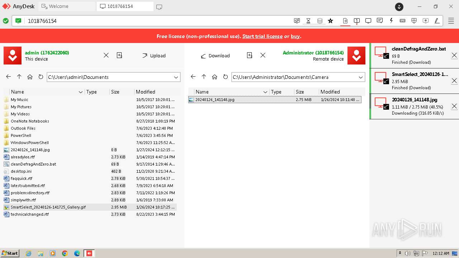Open Chrome from the taskbar
Screen dimensions: 459x258
click(65, 253)
